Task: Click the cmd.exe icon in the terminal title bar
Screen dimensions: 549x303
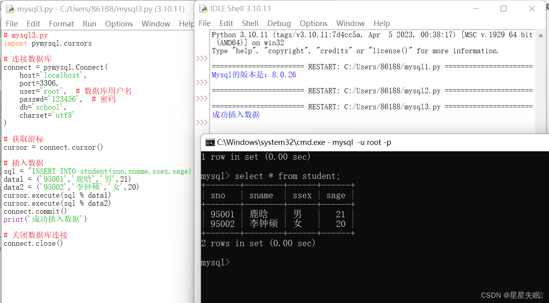Action: tap(209, 142)
